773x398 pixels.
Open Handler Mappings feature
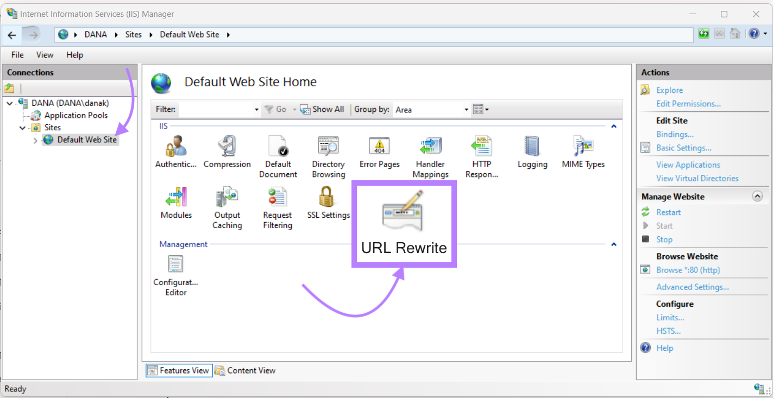(430, 148)
